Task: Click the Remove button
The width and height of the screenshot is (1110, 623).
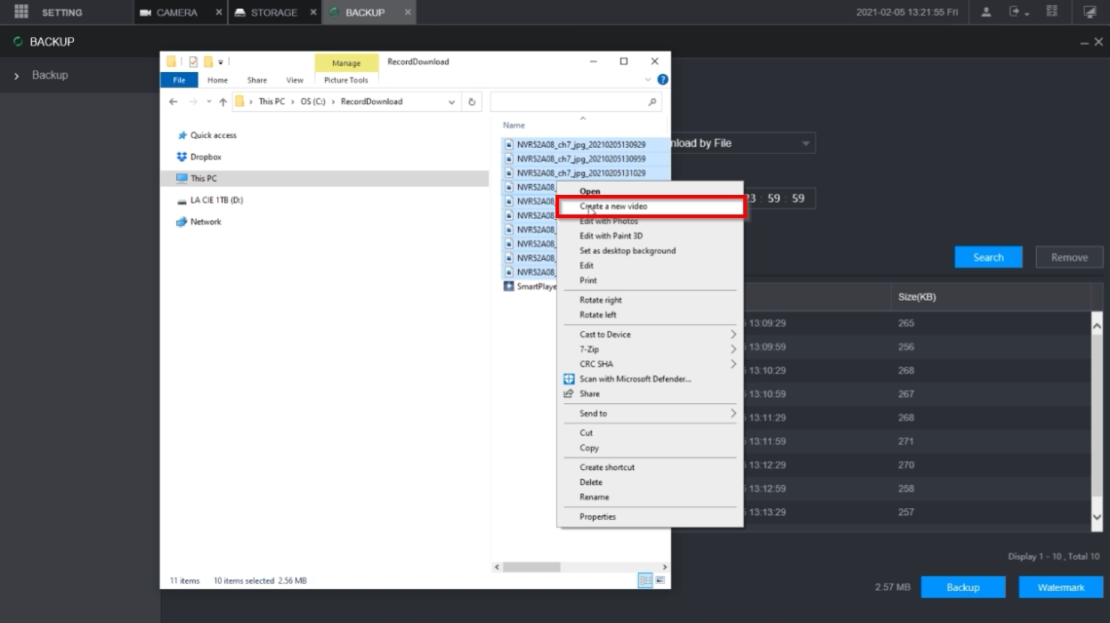Action: click(1069, 257)
